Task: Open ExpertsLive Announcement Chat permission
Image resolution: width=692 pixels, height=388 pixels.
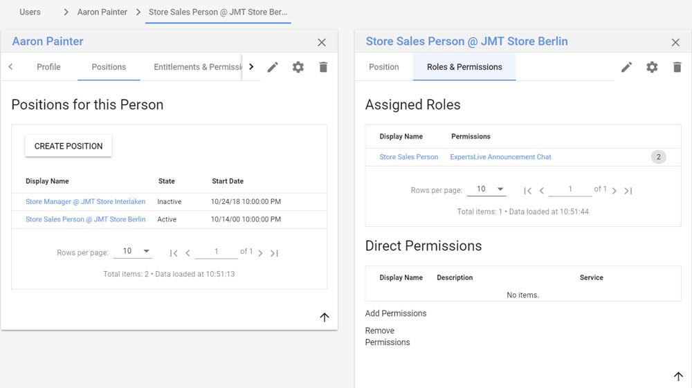Action: [500, 157]
